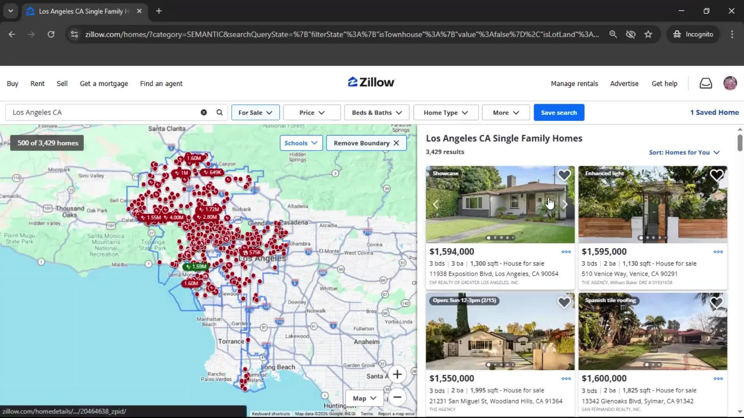Open the Rent menu item
The width and height of the screenshot is (744, 418).
(x=38, y=84)
